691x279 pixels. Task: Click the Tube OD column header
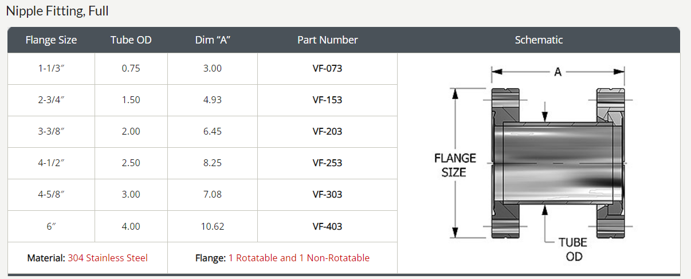131,40
